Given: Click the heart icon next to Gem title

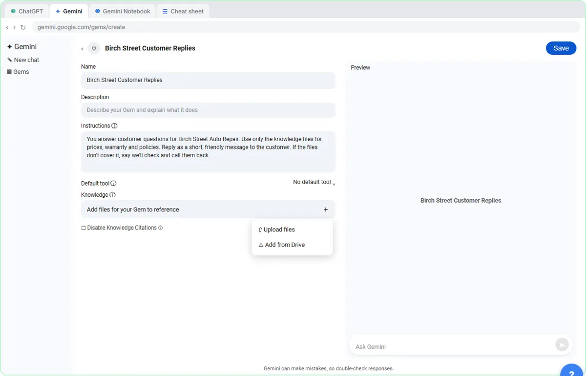Looking at the screenshot, I should pos(94,48).
